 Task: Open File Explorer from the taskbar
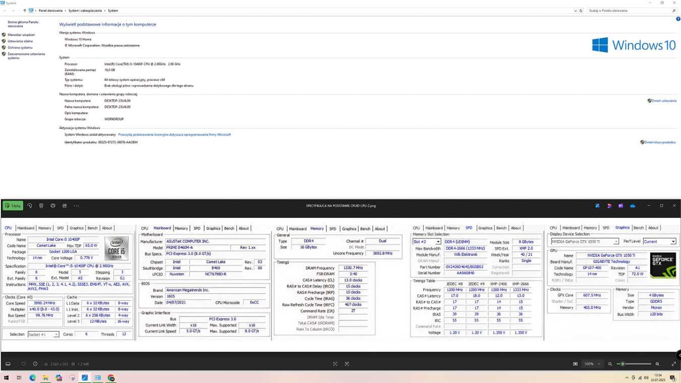[x=45, y=377]
